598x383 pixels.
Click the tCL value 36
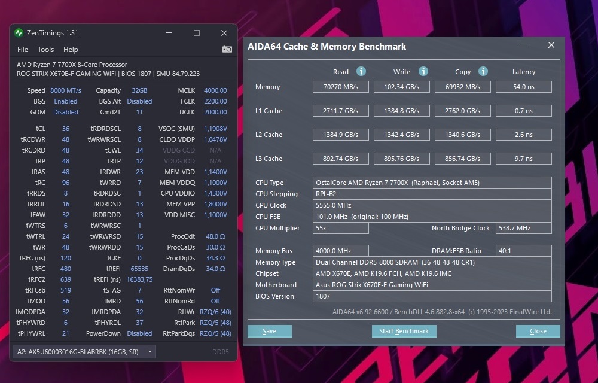coord(66,129)
